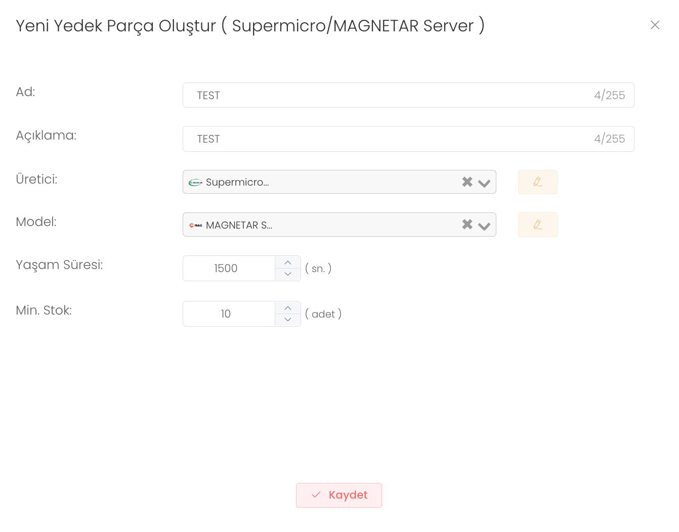Click into the Ad text field
The height and width of the screenshot is (532, 679).
pyautogui.click(x=390, y=95)
